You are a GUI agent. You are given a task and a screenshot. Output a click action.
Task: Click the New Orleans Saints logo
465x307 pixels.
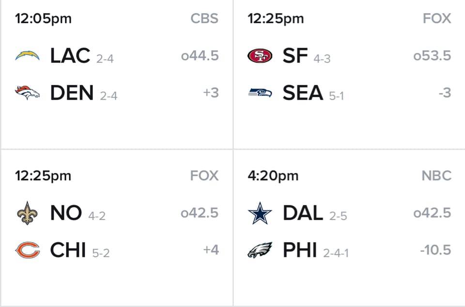tap(27, 213)
